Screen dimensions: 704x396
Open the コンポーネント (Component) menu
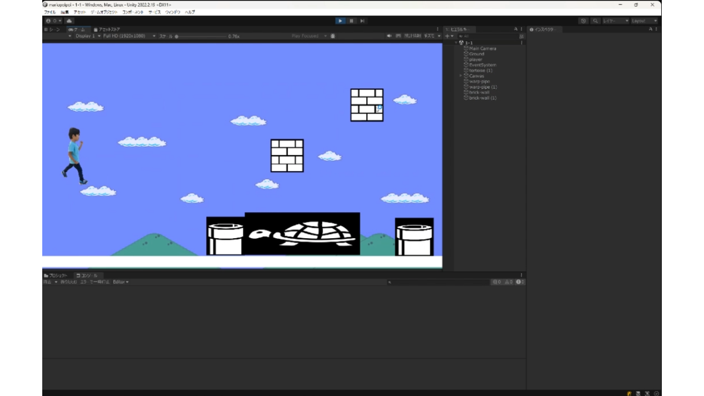coord(133,12)
